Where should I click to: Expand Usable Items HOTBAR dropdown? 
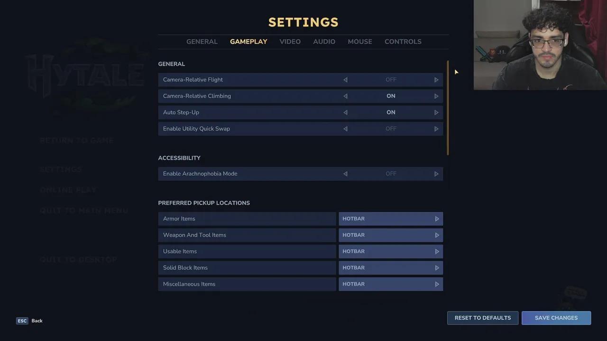(391, 251)
